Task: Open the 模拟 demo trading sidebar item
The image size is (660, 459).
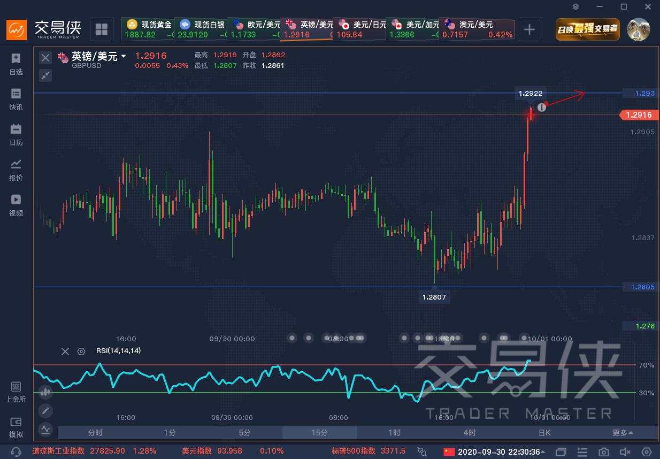Action: pyautogui.click(x=16, y=427)
